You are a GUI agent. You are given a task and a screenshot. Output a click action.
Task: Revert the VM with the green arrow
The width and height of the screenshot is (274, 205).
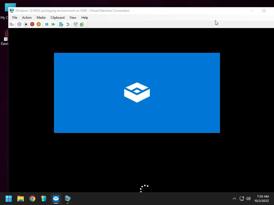(68, 24)
